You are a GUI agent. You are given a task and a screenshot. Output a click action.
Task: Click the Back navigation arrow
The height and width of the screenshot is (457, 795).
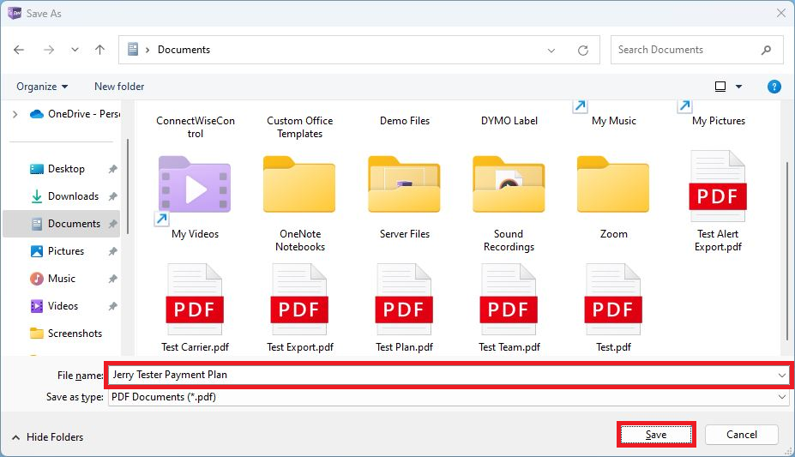(19, 50)
